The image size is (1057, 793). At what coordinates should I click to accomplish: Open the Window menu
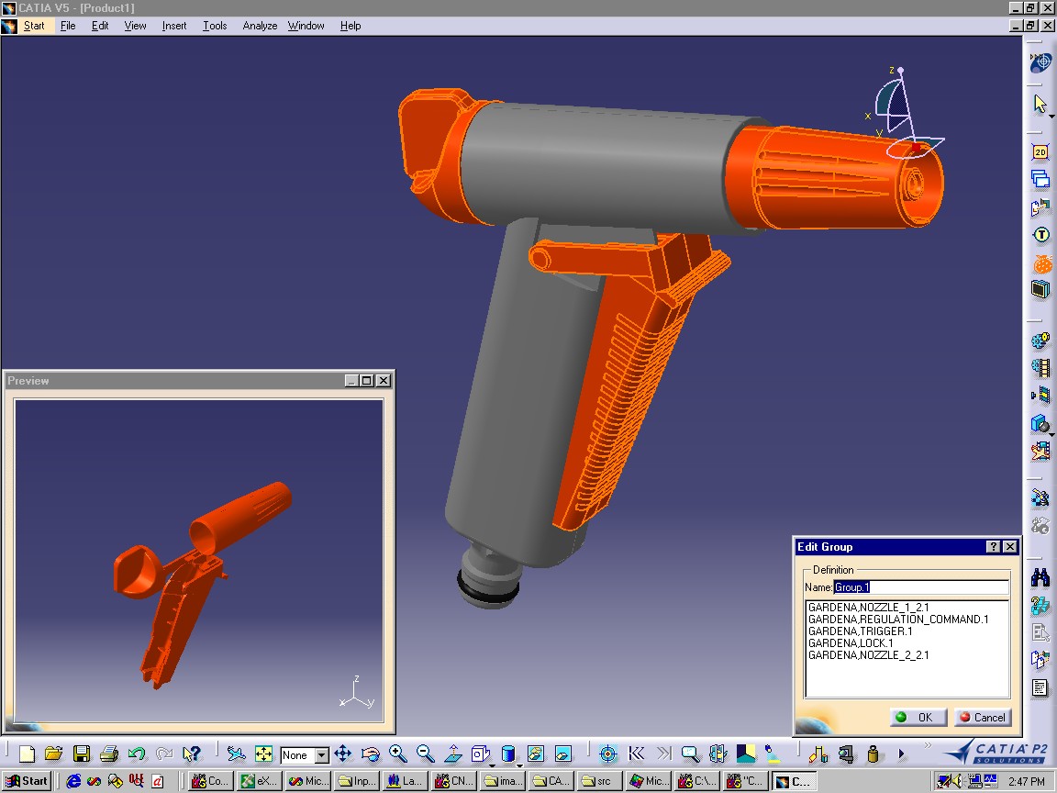pyautogui.click(x=306, y=26)
